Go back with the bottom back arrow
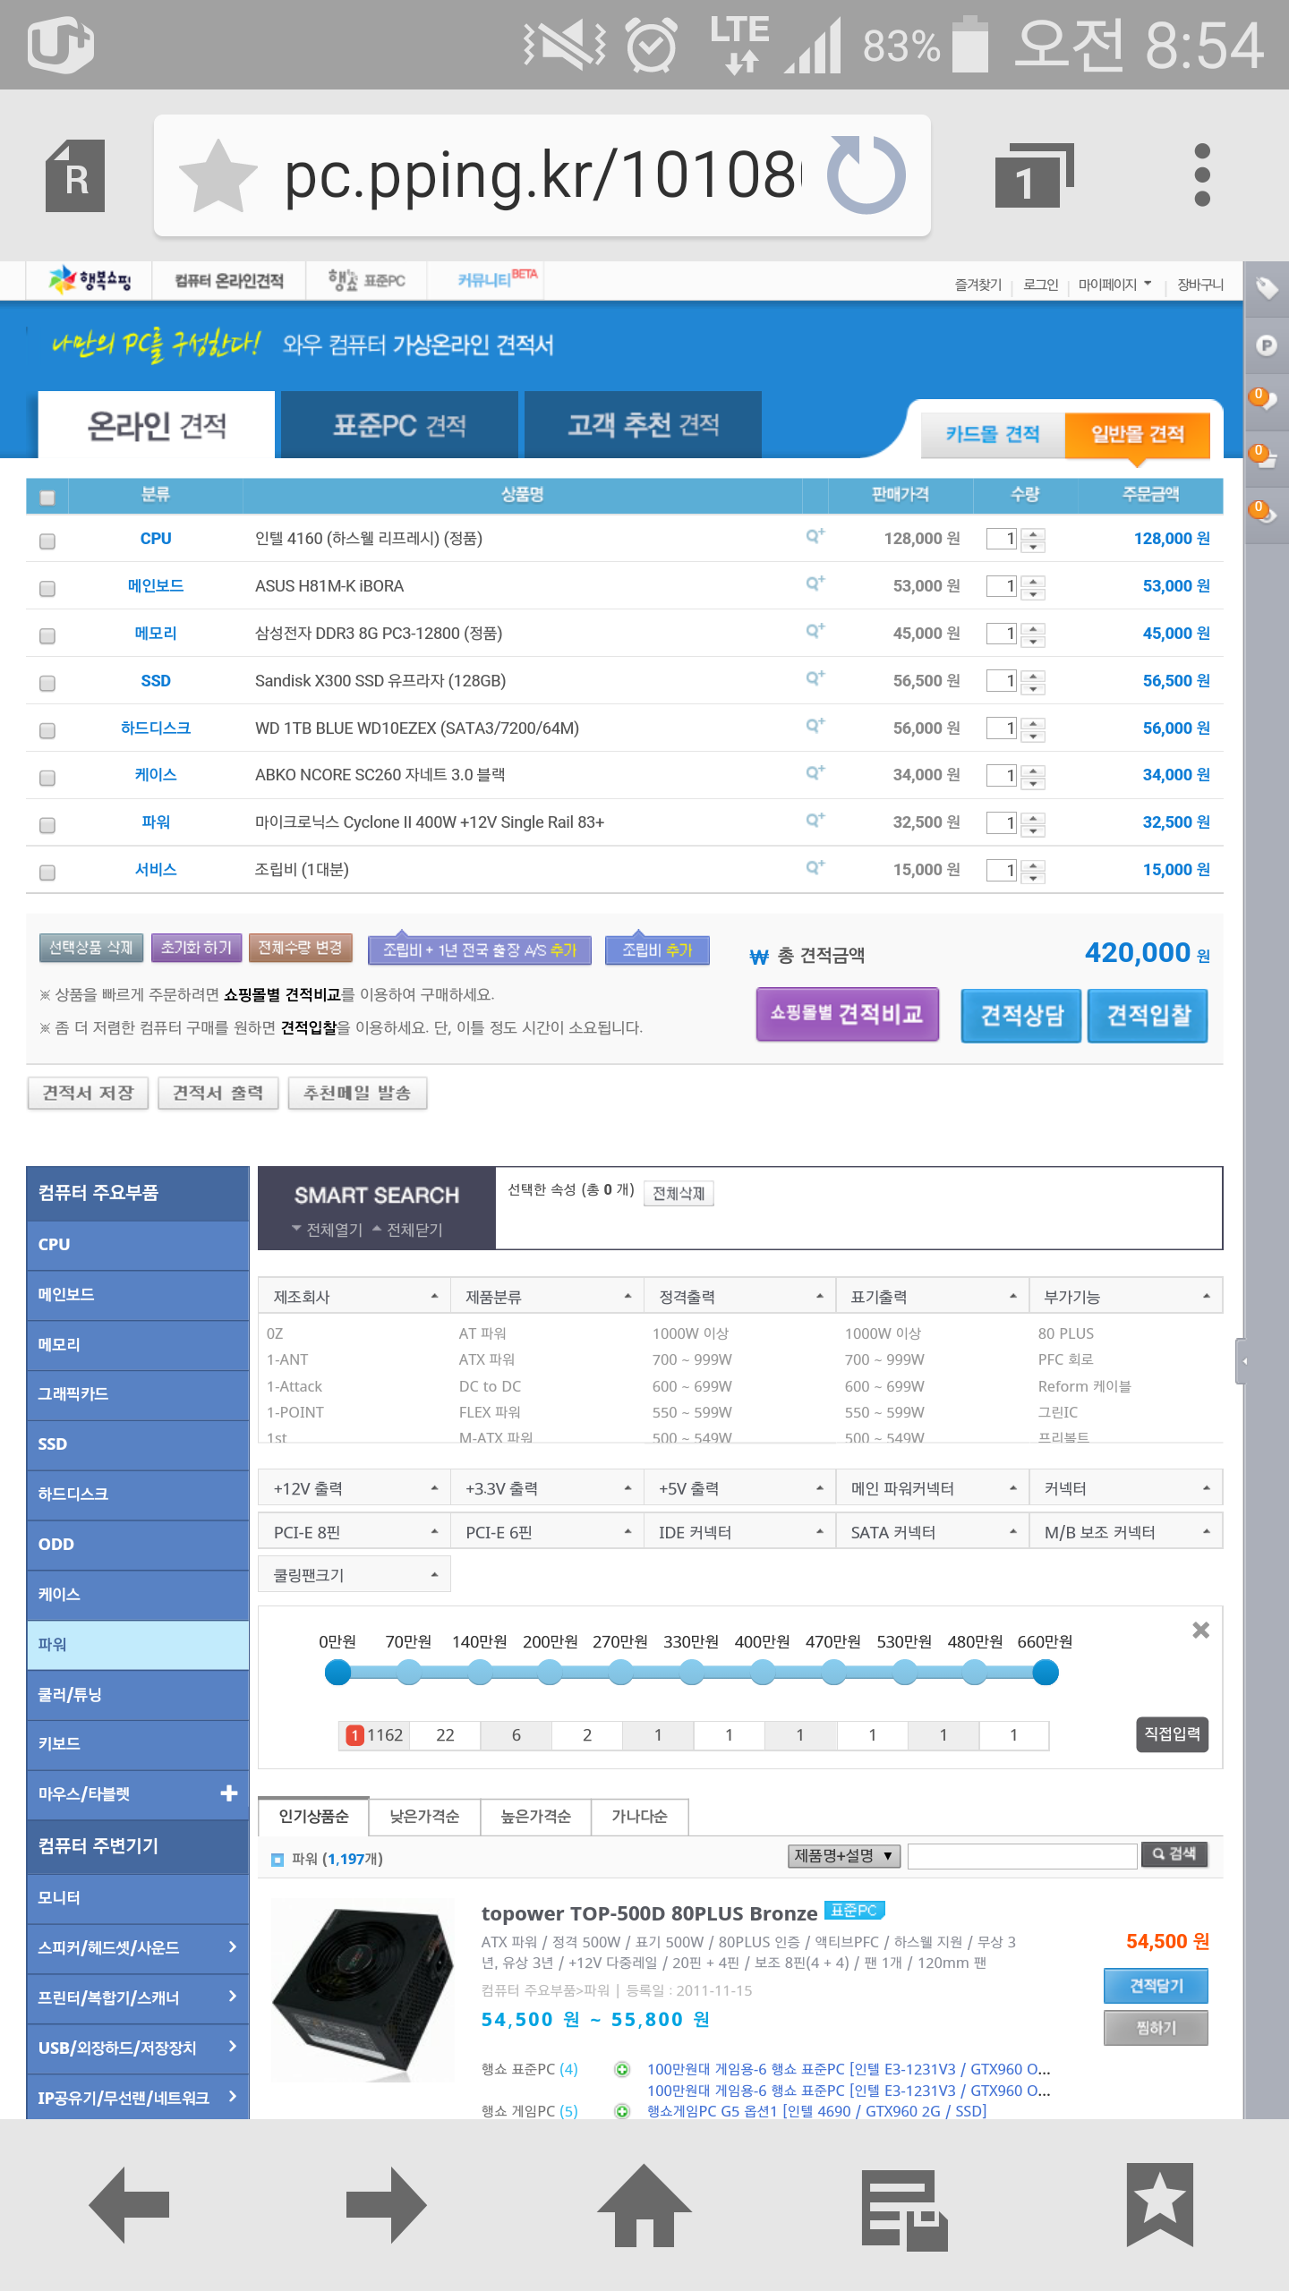1289x2291 pixels. (x=129, y=2204)
